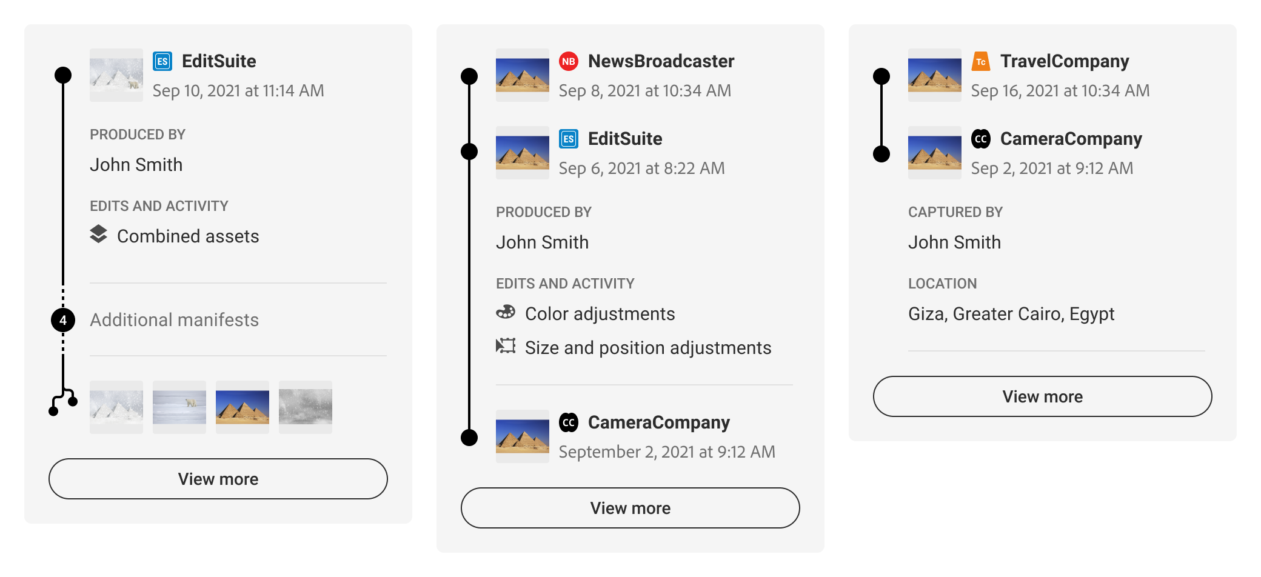Viewport: 1261px width, 577px height.
Task: Click the Color adjustments palette icon
Action: (x=506, y=312)
